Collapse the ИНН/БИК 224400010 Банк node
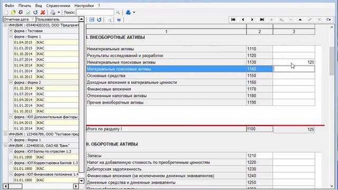Viewport: 338px width, 190px height. point(6,146)
